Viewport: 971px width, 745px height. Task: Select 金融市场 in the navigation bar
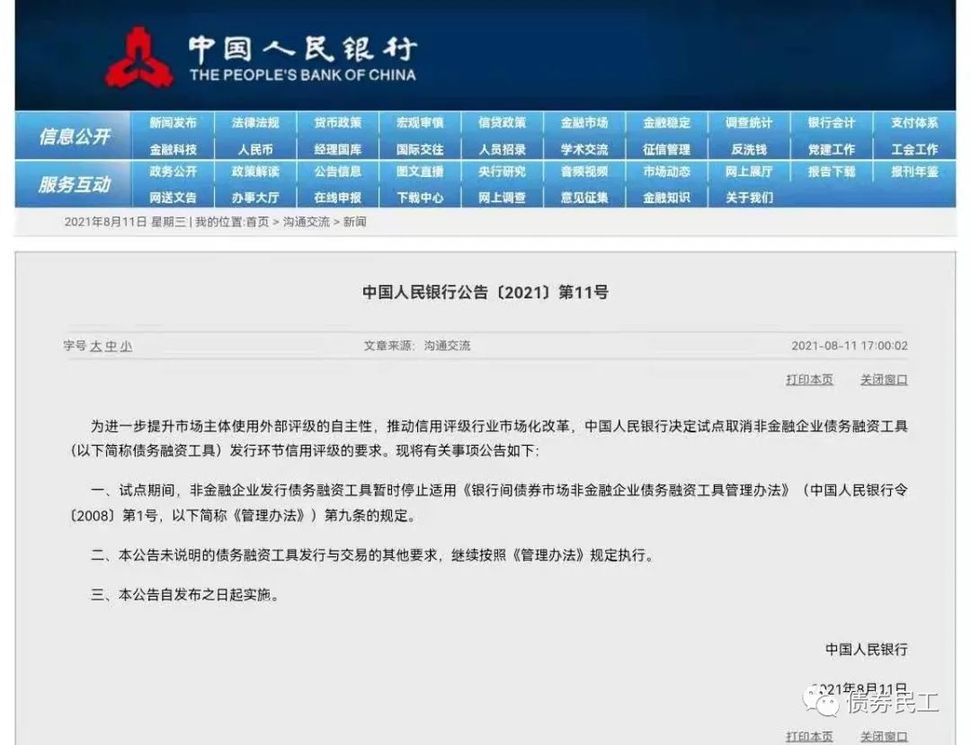tap(584, 123)
